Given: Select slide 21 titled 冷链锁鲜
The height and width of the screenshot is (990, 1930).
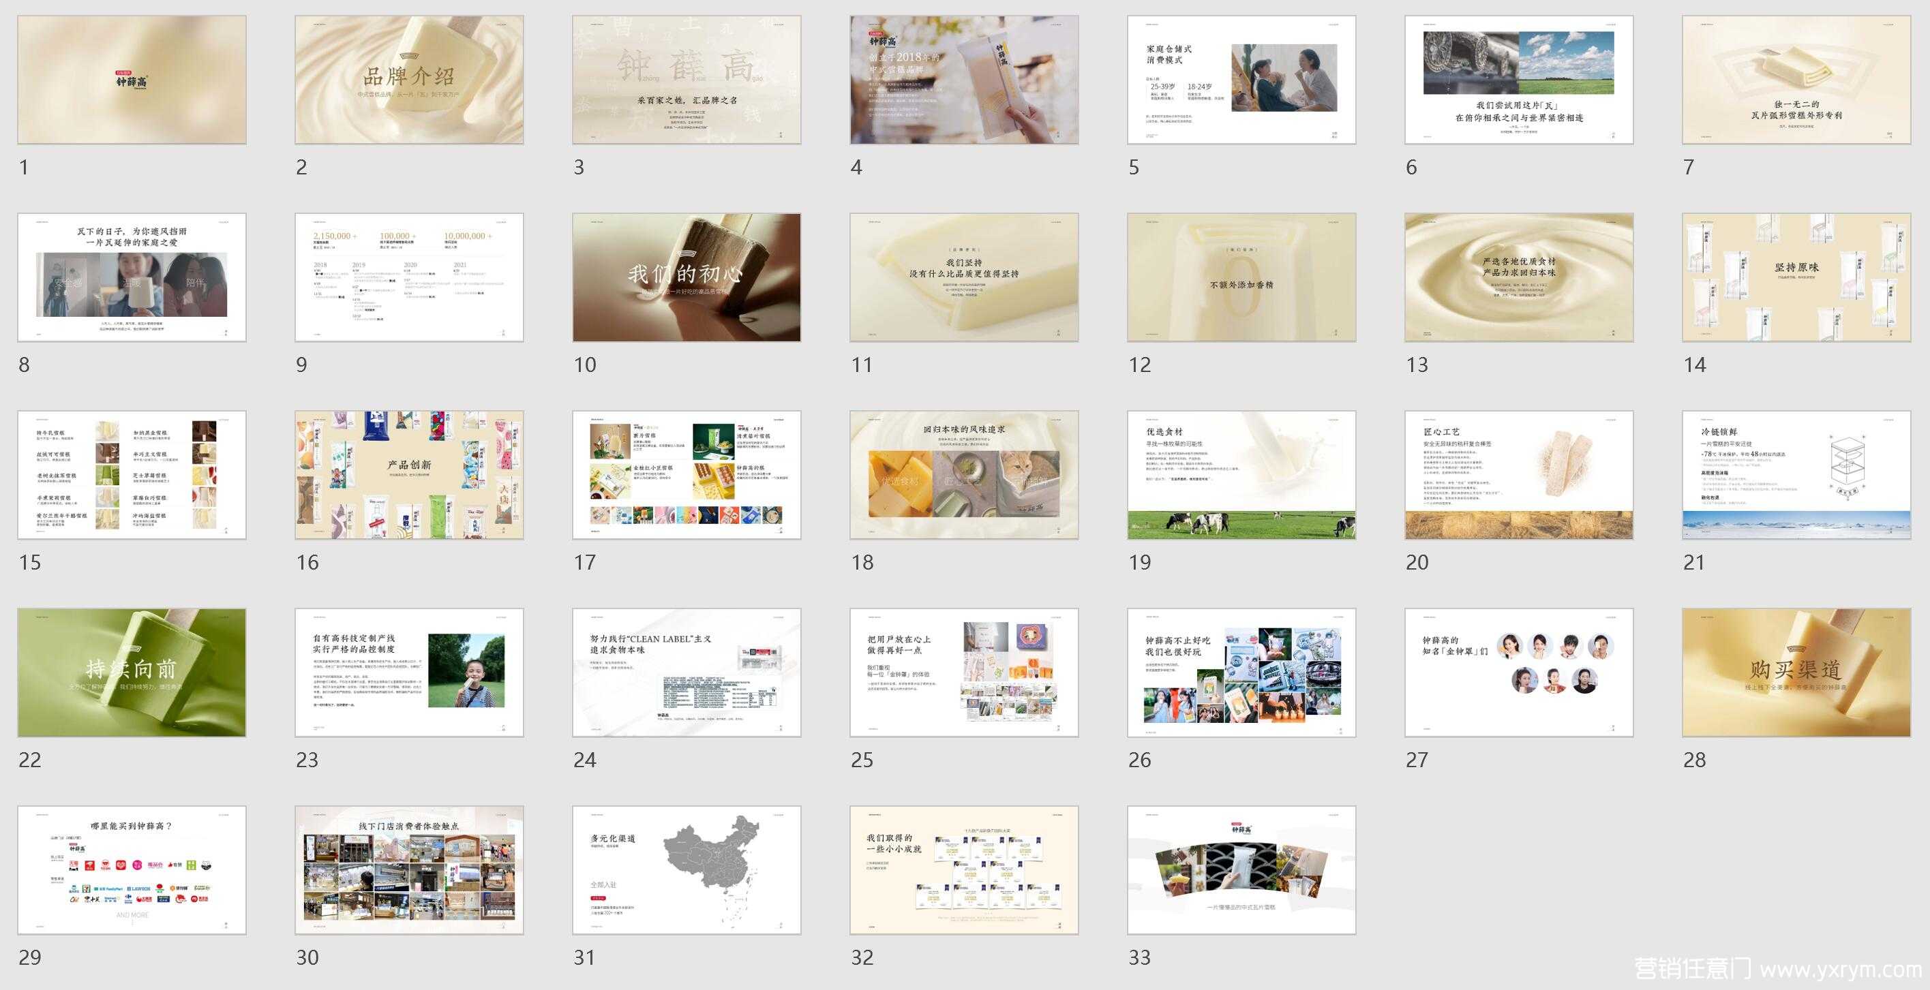Looking at the screenshot, I should click(1796, 475).
